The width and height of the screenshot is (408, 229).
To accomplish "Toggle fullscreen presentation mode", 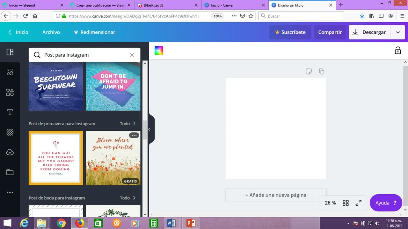I will (359, 203).
